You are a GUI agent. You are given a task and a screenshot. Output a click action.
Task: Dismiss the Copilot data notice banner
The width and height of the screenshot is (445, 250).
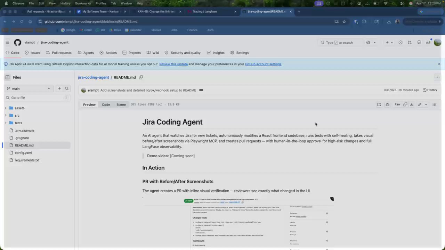439,64
